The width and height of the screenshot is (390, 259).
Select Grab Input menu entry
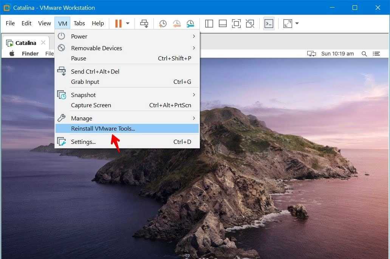[127, 82]
